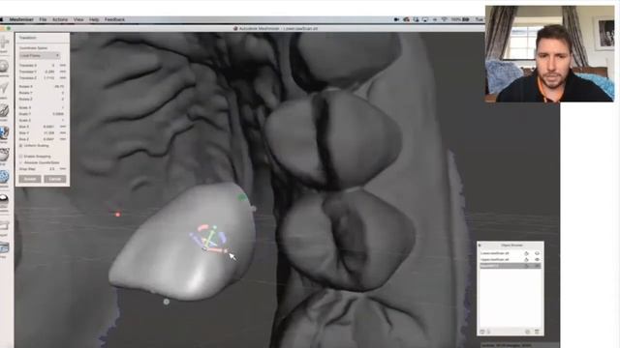Click lock icon on UpperJawScan.stl row
620x348 pixels.
click(526, 260)
